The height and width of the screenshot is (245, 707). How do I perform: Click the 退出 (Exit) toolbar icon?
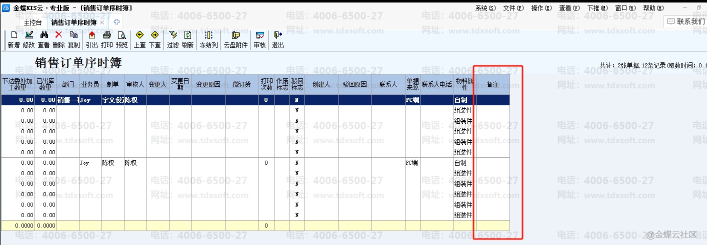coord(277,35)
